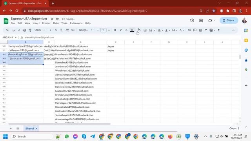Insert a comment from the toolbar
The height and width of the screenshot is (141, 251).
point(195,30)
